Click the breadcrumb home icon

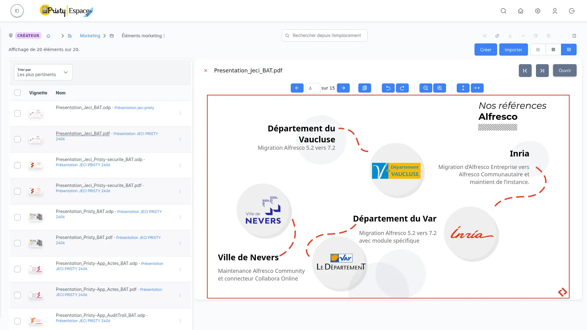pos(48,36)
